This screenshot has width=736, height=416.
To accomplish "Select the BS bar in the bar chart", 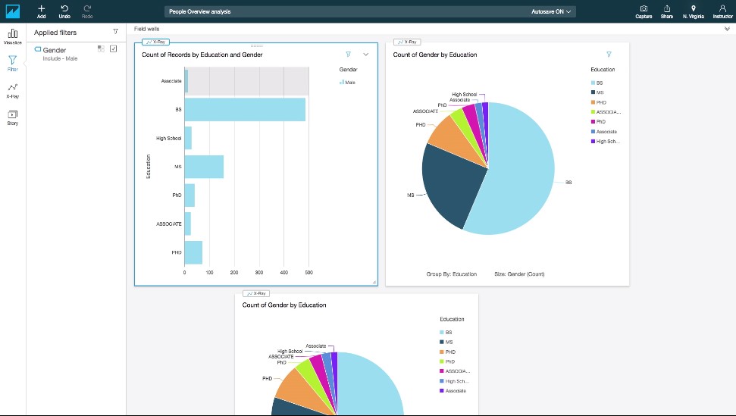I will point(245,109).
